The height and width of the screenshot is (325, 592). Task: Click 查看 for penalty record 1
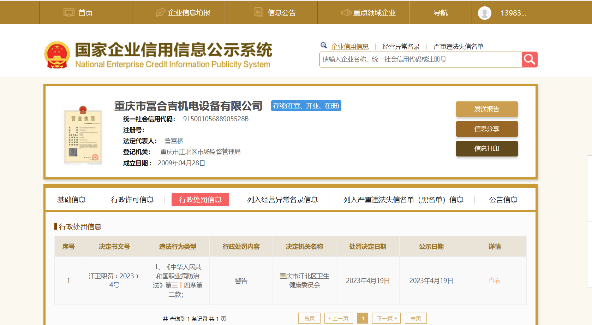click(495, 280)
